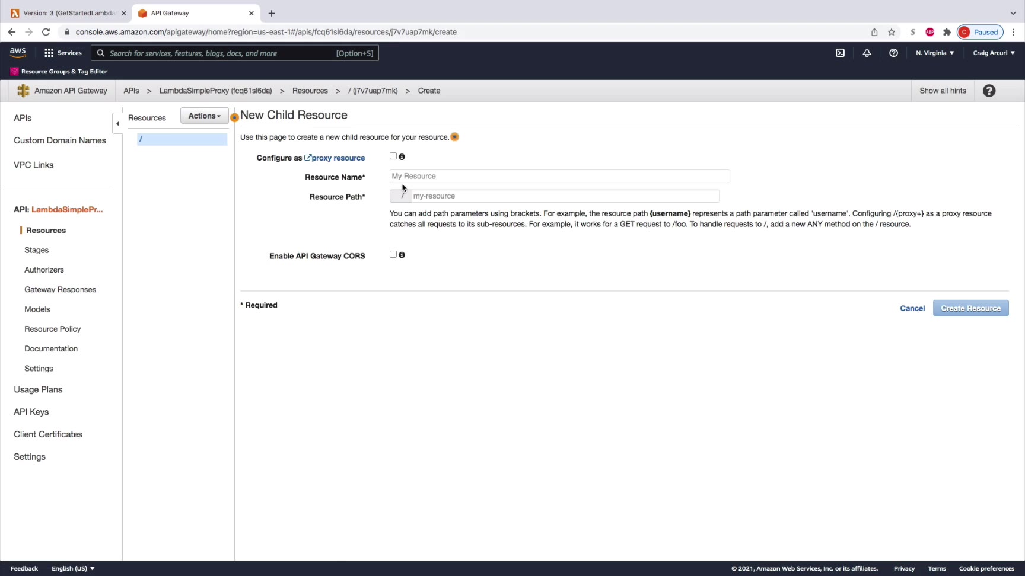Open the Privacy link in the footer

[904, 568]
